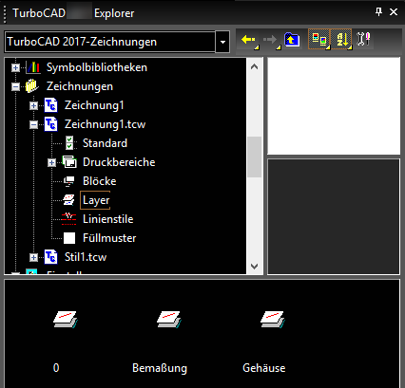The width and height of the screenshot is (405, 388).
Task: Click the Standard checklist icon
Action: click(x=69, y=143)
